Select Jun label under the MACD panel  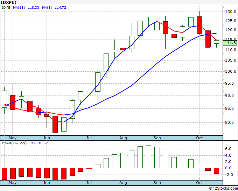[47, 183]
